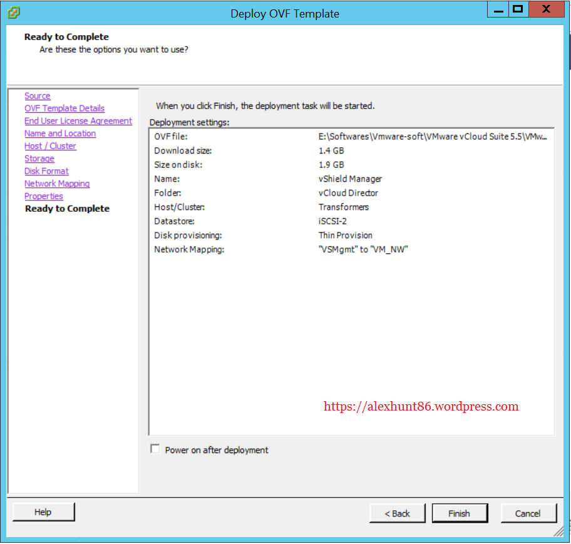
Task: Open the OVF Template Details step
Action: click(64, 108)
